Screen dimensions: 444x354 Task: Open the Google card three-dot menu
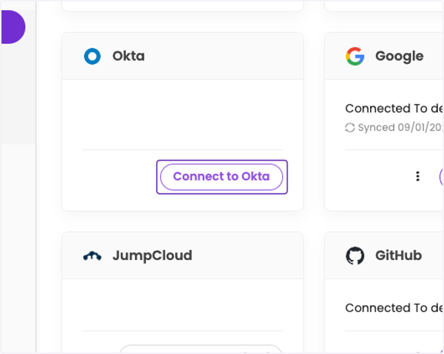(418, 176)
